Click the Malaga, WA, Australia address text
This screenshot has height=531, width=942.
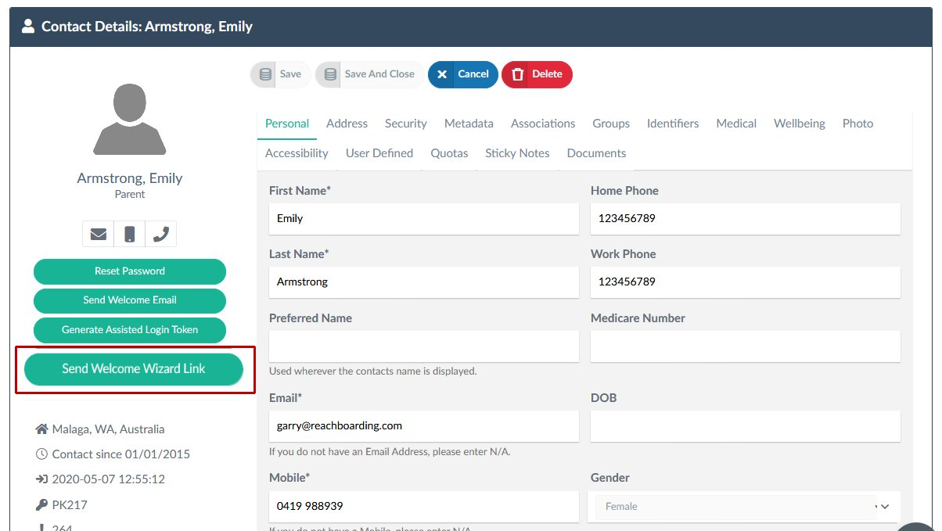tap(108, 429)
